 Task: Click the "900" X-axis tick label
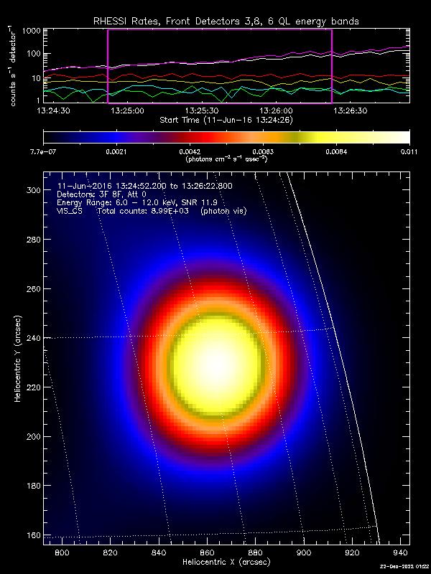(304, 552)
